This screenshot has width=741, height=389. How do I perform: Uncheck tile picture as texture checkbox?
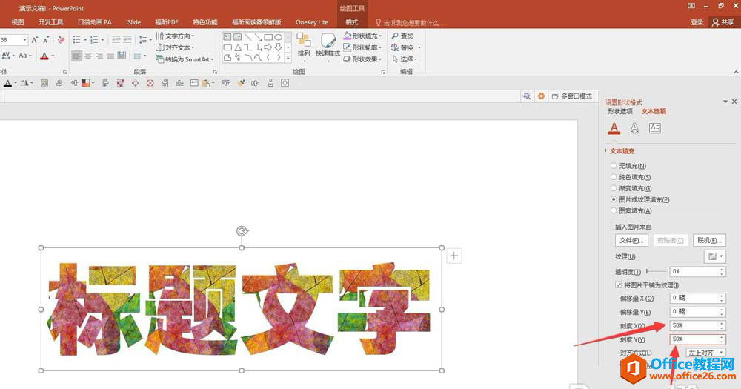(x=619, y=285)
